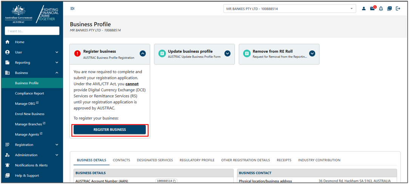Expand the Update business profile card
This screenshot has width=409, height=184.
point(227,54)
